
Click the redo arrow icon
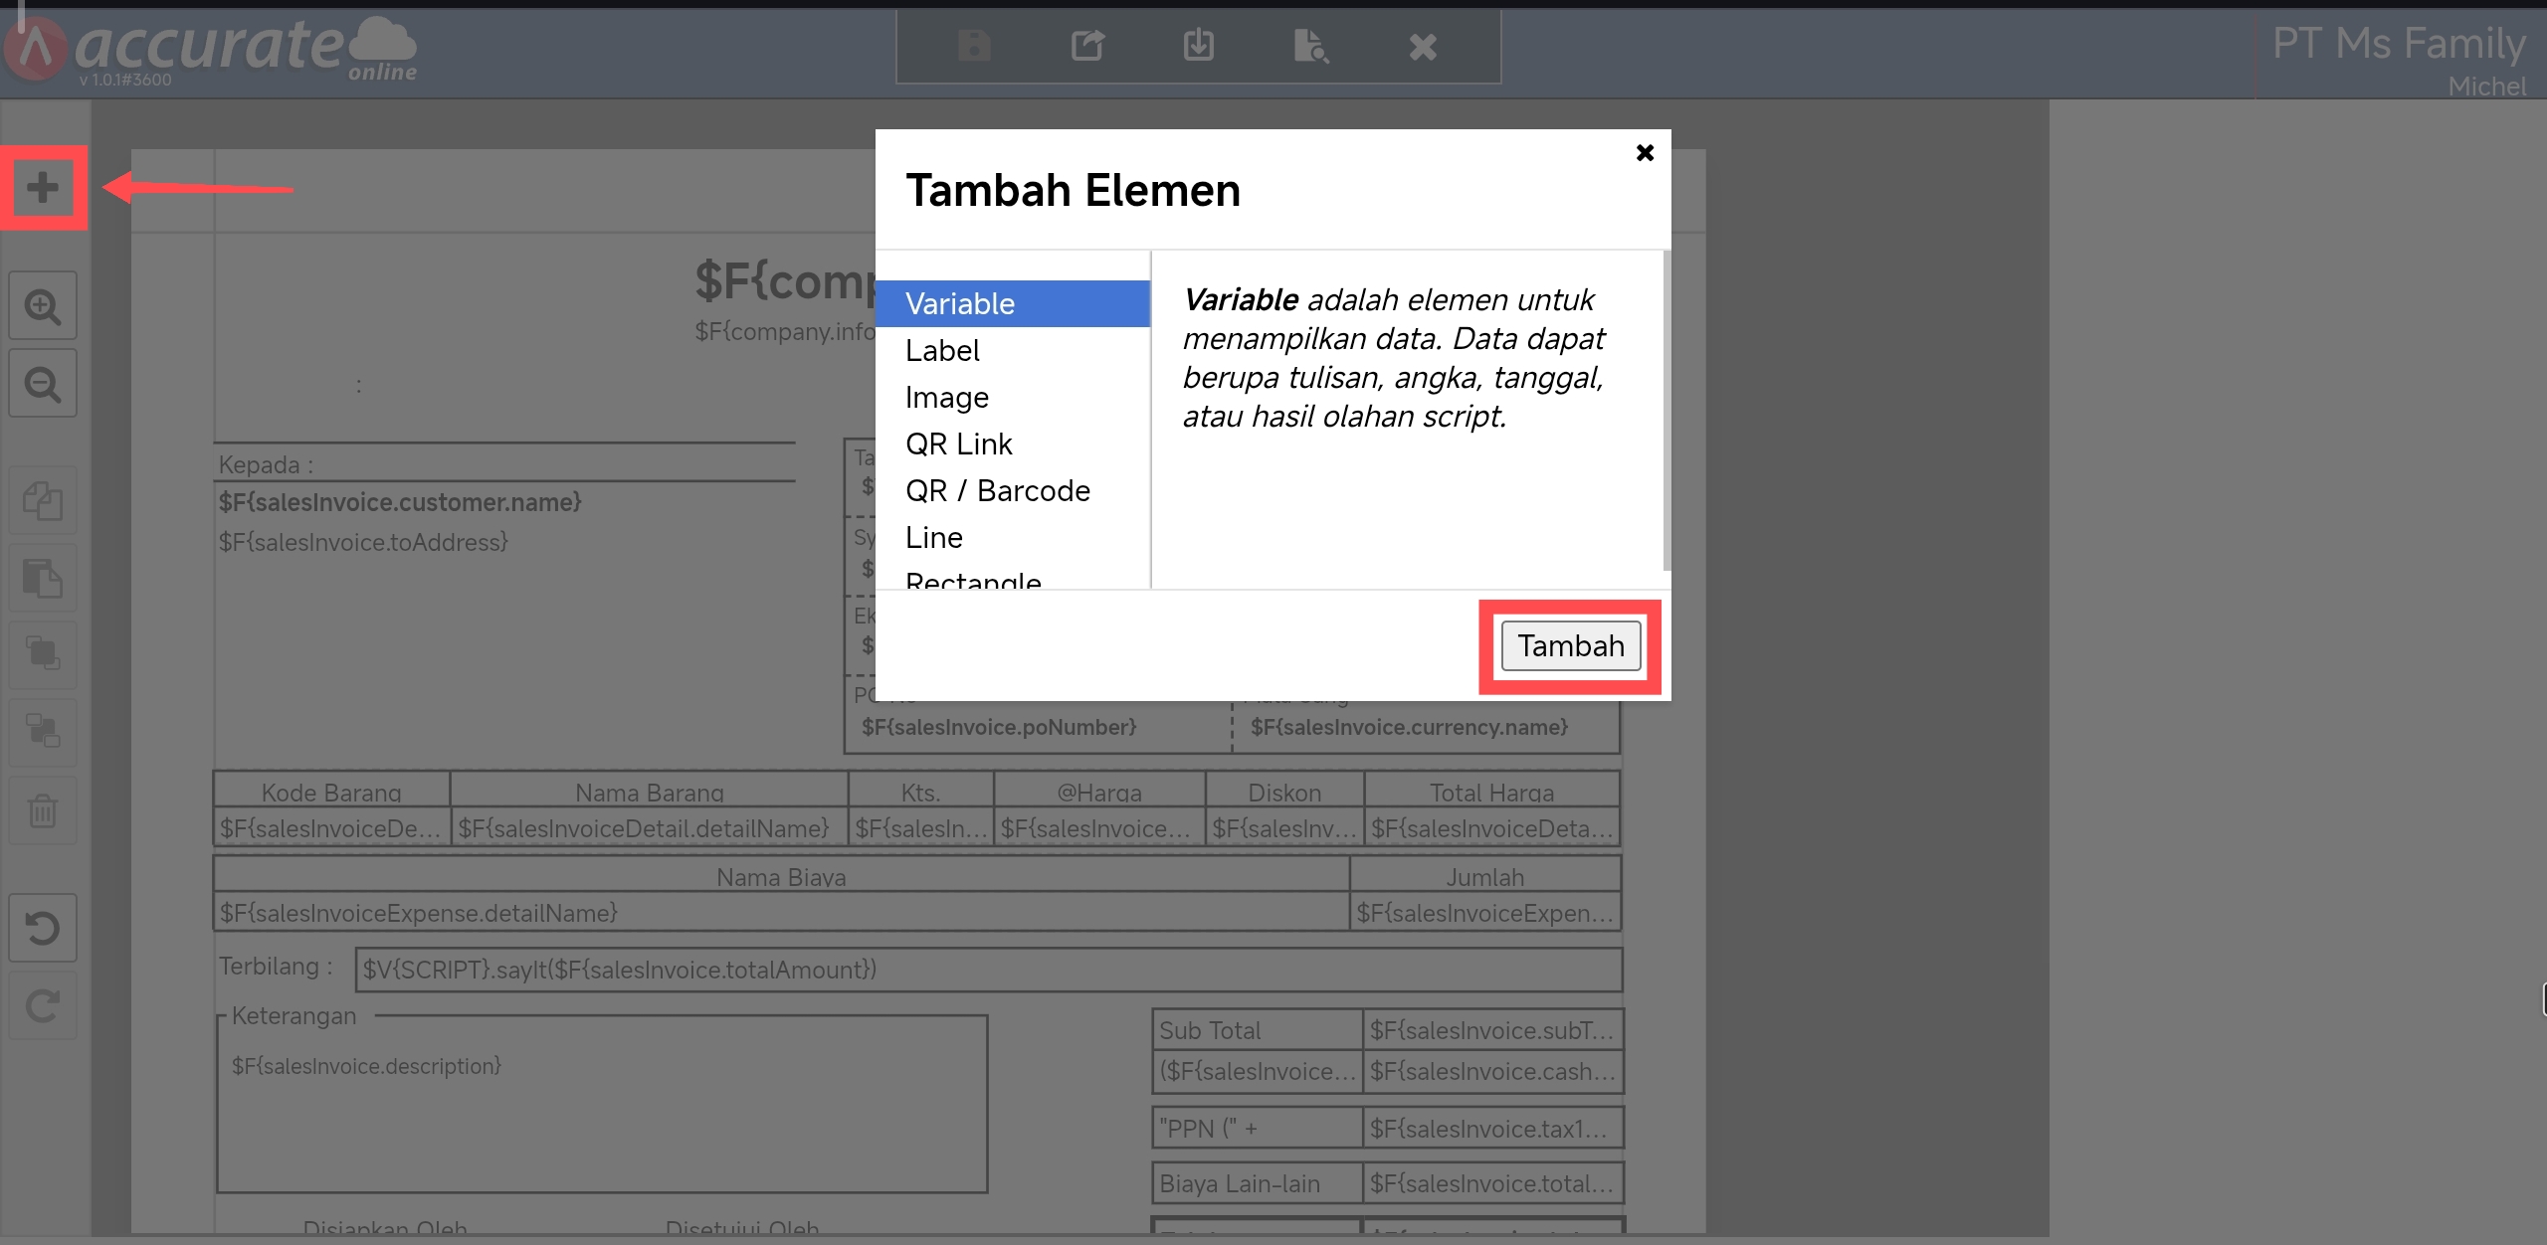tap(43, 1006)
